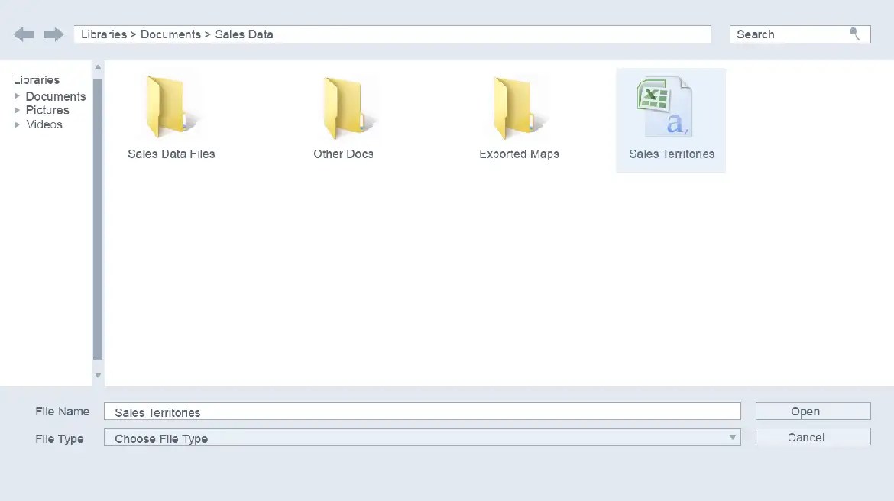Select Videos in the sidebar
894x501 pixels.
(x=44, y=124)
